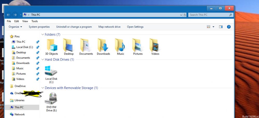Toggle the pin next to Documents

click(38, 58)
